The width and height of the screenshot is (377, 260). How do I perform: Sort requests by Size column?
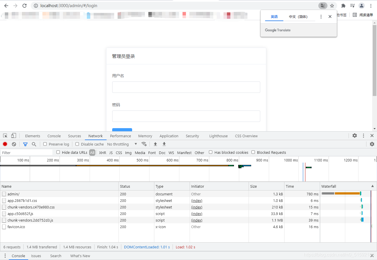click(267, 186)
